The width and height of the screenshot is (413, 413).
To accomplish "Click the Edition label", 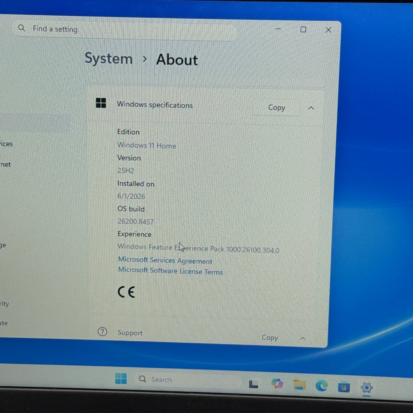I will click(x=128, y=132).
